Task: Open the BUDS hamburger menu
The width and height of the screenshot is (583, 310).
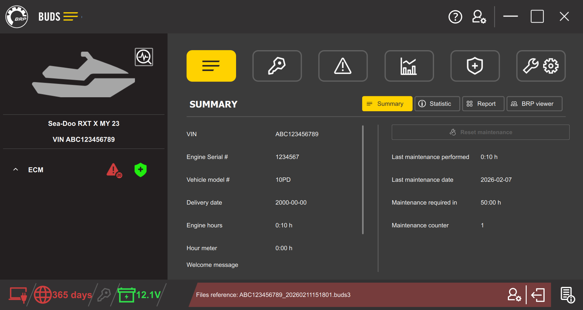Action: point(70,16)
